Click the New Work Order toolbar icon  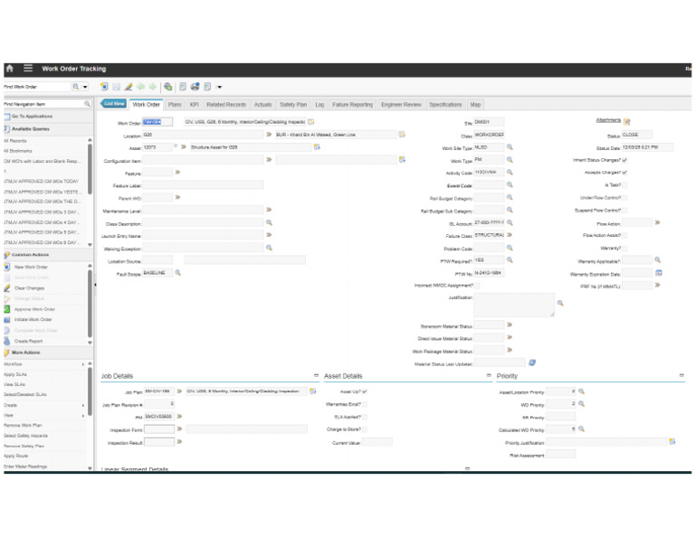[x=105, y=87]
